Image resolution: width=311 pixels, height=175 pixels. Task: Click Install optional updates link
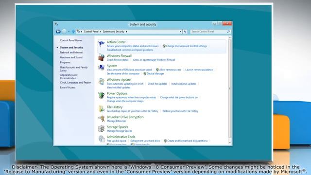pos(184,84)
